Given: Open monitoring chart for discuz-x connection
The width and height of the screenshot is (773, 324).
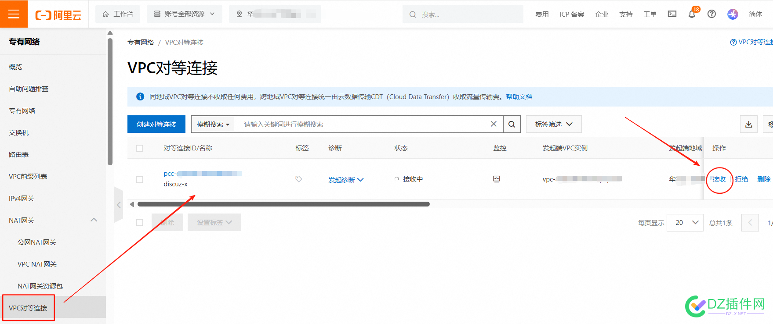Looking at the screenshot, I should tap(497, 179).
